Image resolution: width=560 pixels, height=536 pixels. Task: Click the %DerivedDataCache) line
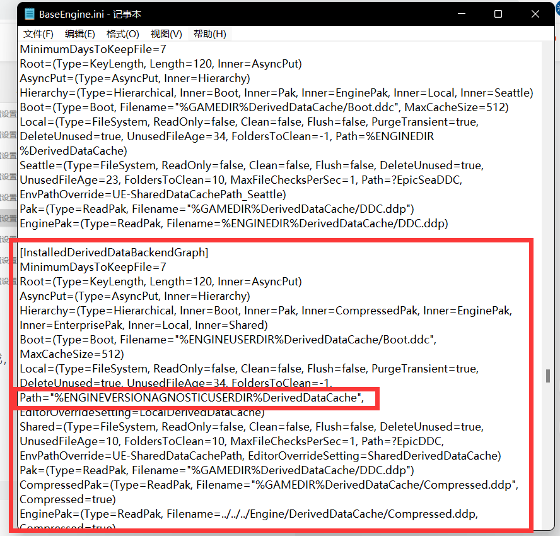[73, 151]
